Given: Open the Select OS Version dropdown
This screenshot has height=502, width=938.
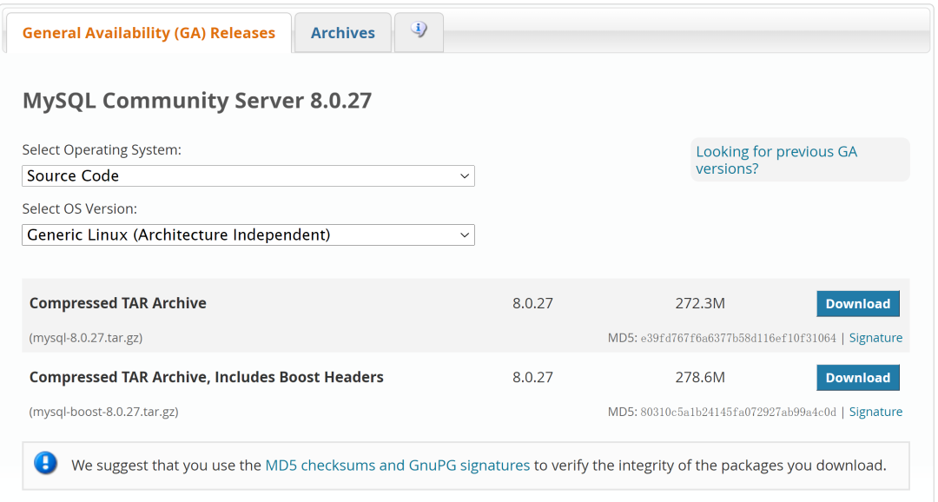Looking at the screenshot, I should [x=248, y=234].
